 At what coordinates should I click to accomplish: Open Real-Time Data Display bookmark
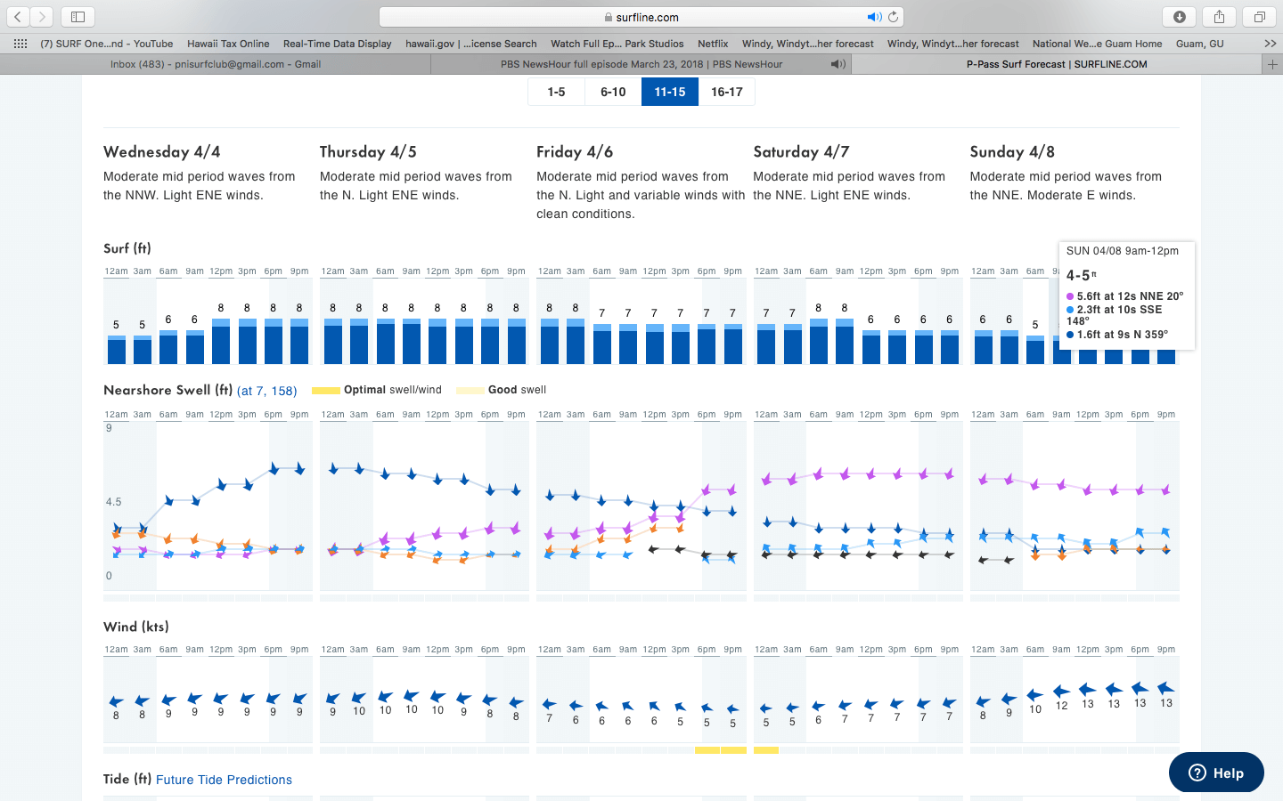click(x=337, y=44)
